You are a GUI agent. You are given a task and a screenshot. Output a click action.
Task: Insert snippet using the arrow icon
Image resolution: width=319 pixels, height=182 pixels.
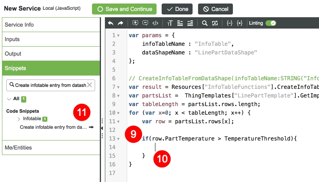pos(91,127)
